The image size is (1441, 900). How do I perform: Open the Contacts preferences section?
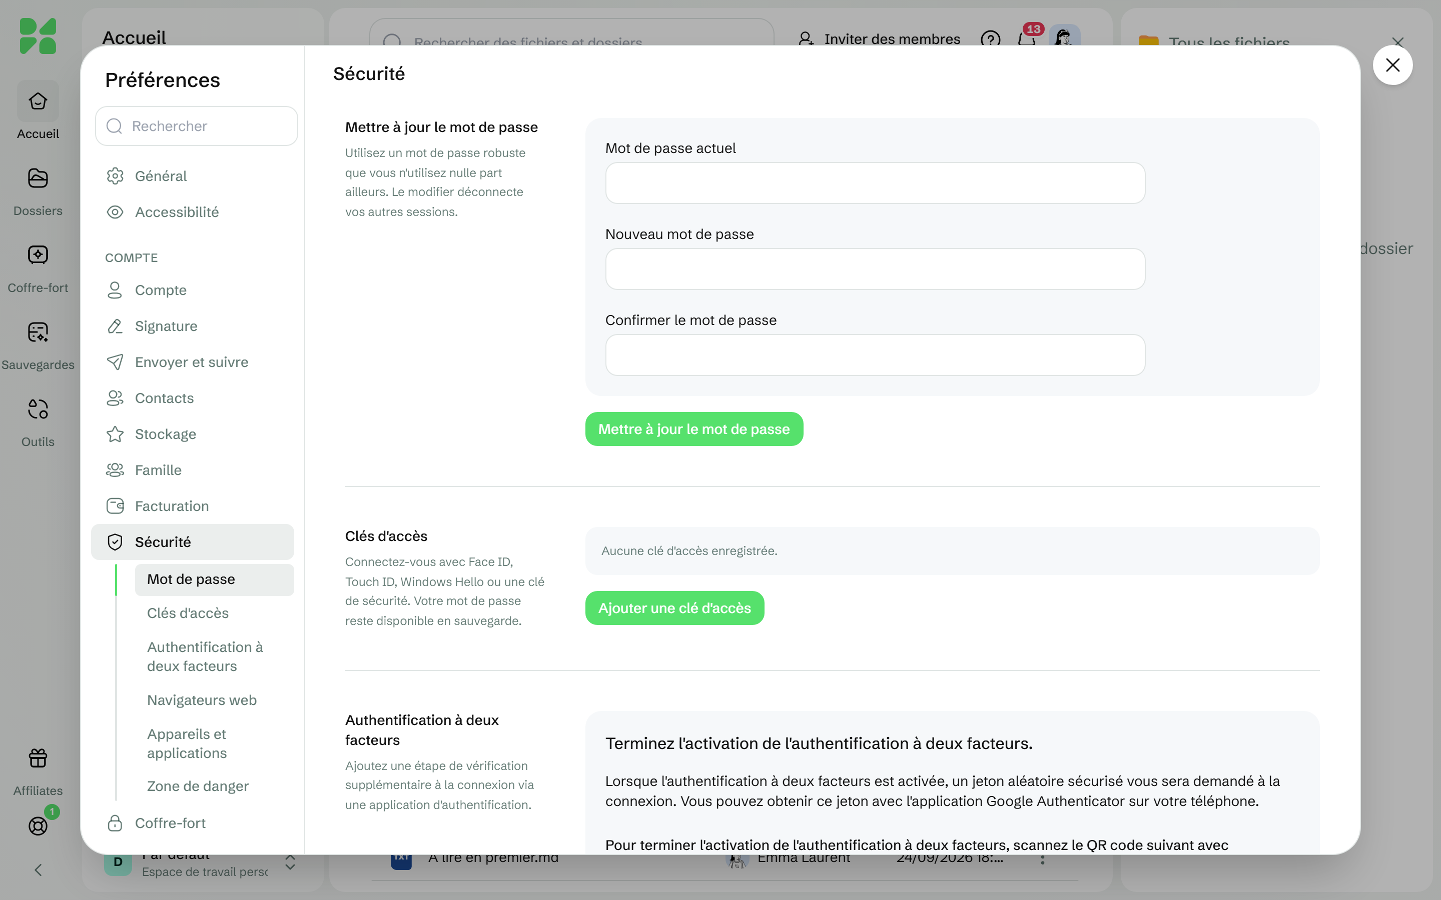(192, 398)
